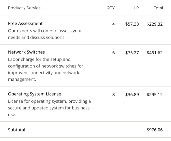Click the U.P column header
The image size is (171, 141).
pyautogui.click(x=136, y=8)
